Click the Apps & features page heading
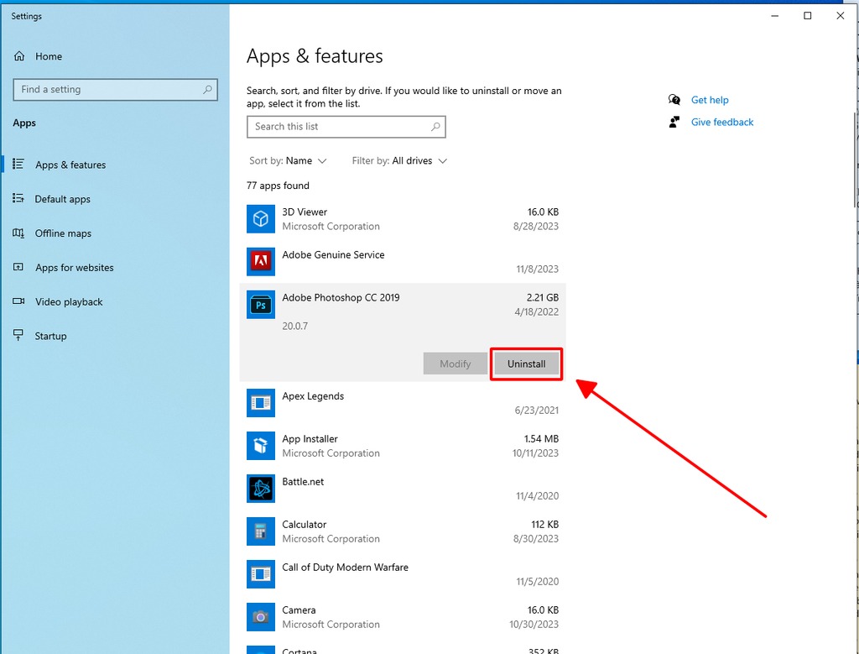This screenshot has width=859, height=654. coord(315,56)
